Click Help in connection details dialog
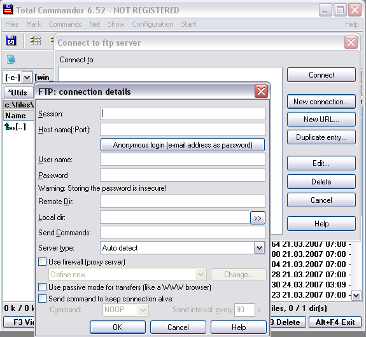This screenshot has height=337, width=366. [239, 327]
